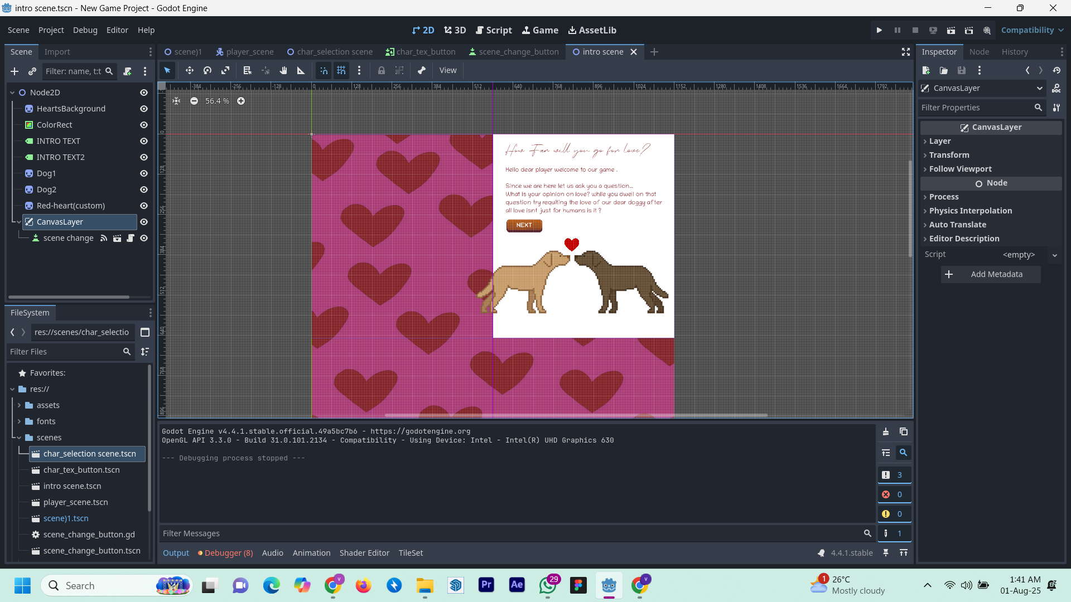Open the Godot icon on taskbar

609,585
